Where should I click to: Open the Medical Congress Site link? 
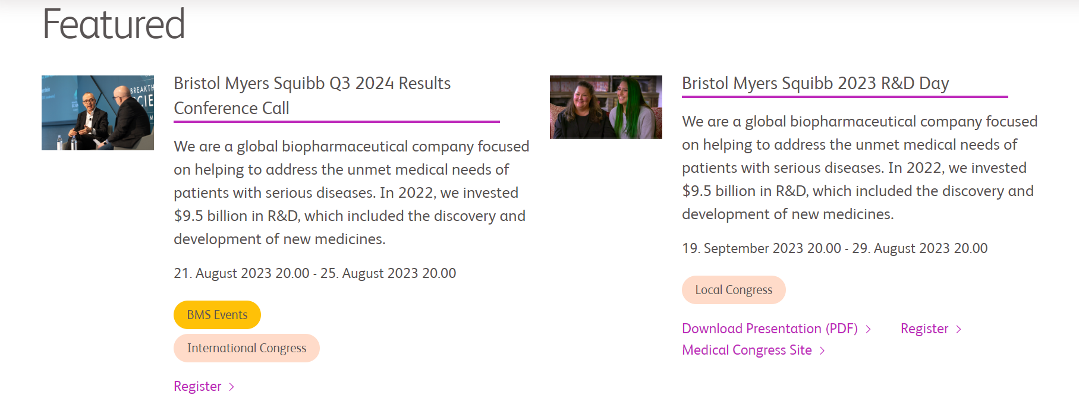pos(747,350)
